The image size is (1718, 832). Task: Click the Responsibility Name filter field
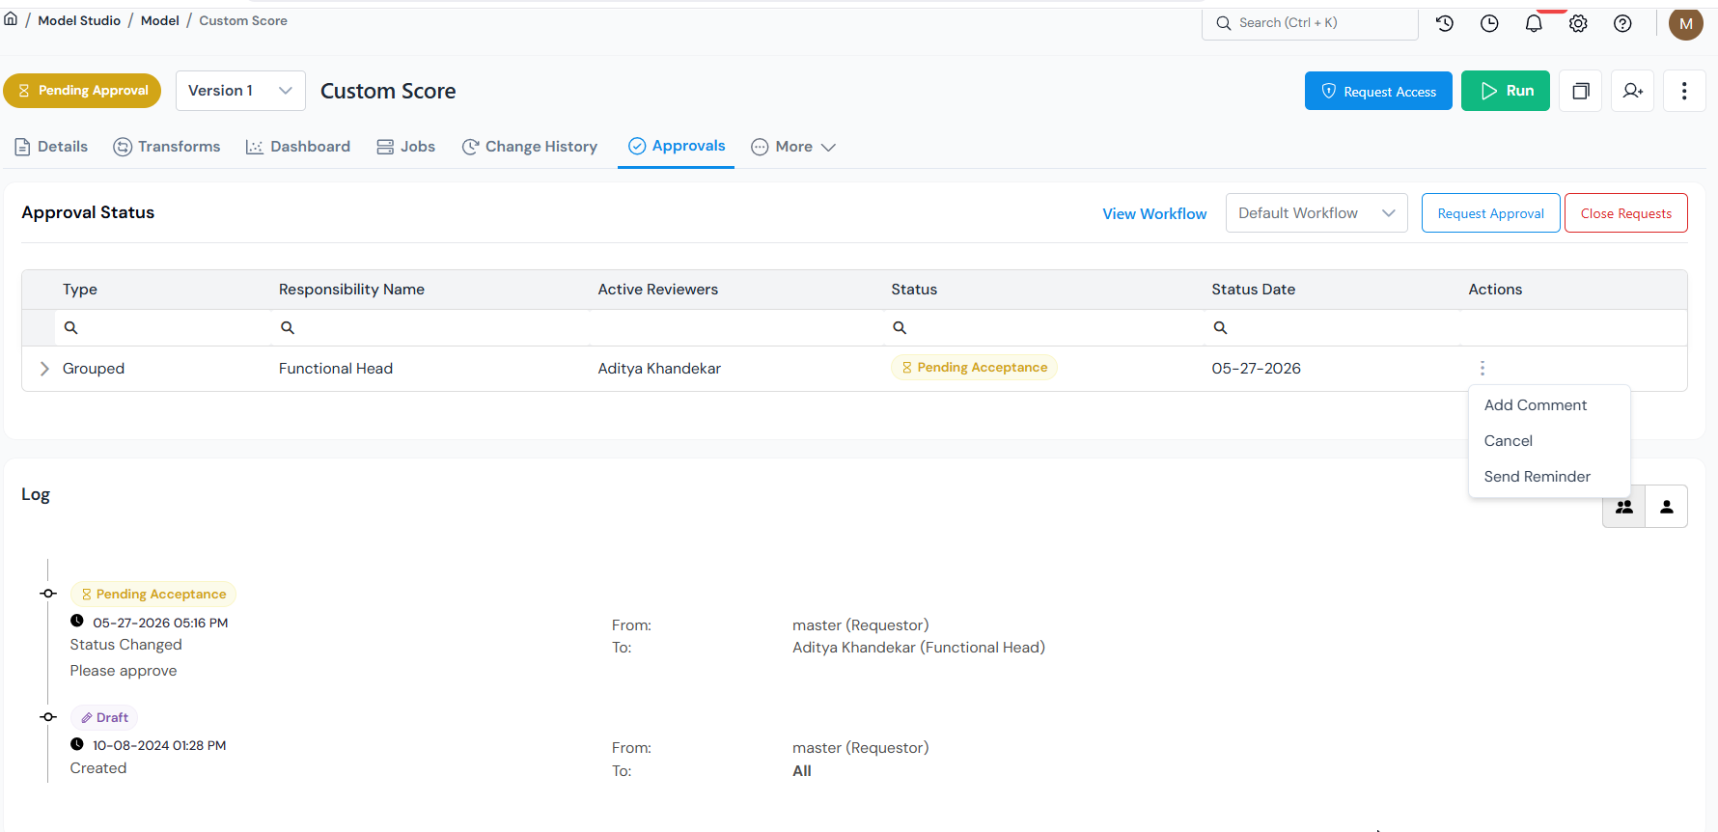pos(430,328)
